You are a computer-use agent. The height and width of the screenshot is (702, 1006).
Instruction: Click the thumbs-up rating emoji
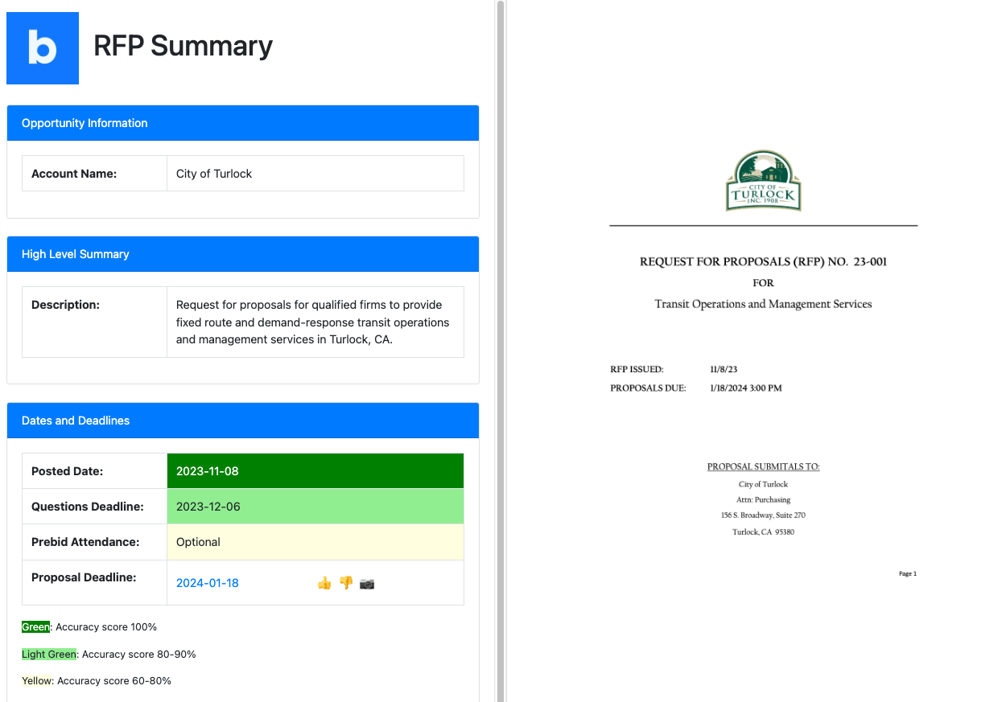pos(324,582)
